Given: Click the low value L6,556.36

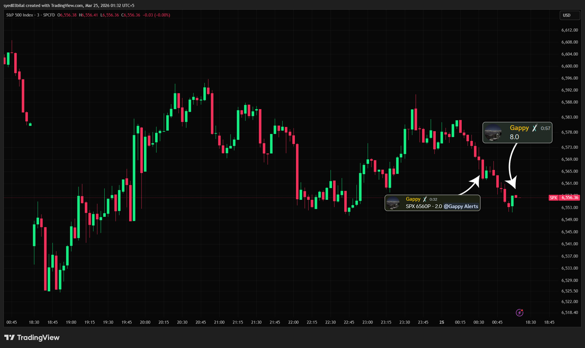Looking at the screenshot, I should point(109,15).
